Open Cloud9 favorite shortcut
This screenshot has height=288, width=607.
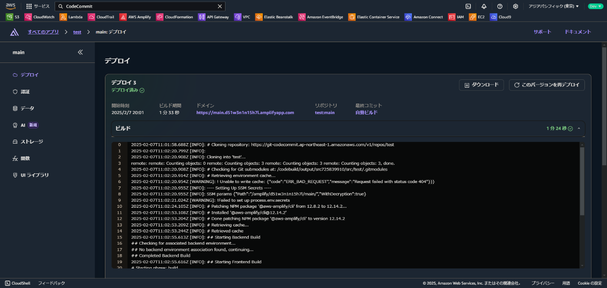click(500, 17)
